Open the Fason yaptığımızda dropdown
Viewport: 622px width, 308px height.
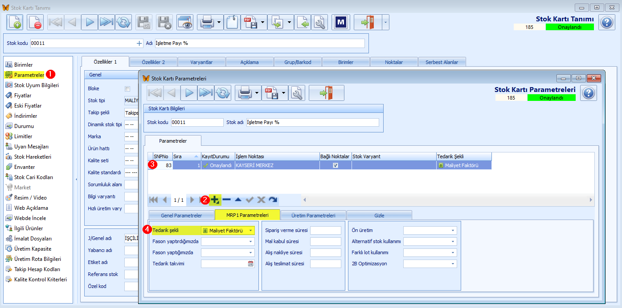point(251,252)
